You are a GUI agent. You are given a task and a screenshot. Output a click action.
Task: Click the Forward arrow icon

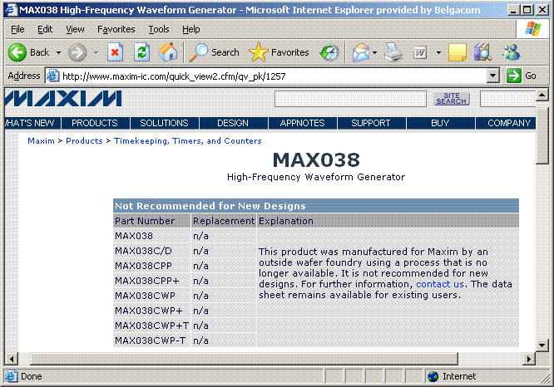pyautogui.click(x=77, y=52)
